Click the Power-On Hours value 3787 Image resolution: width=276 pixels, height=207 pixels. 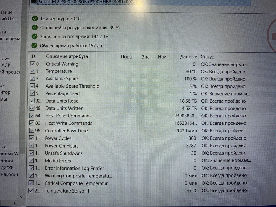click(x=191, y=145)
